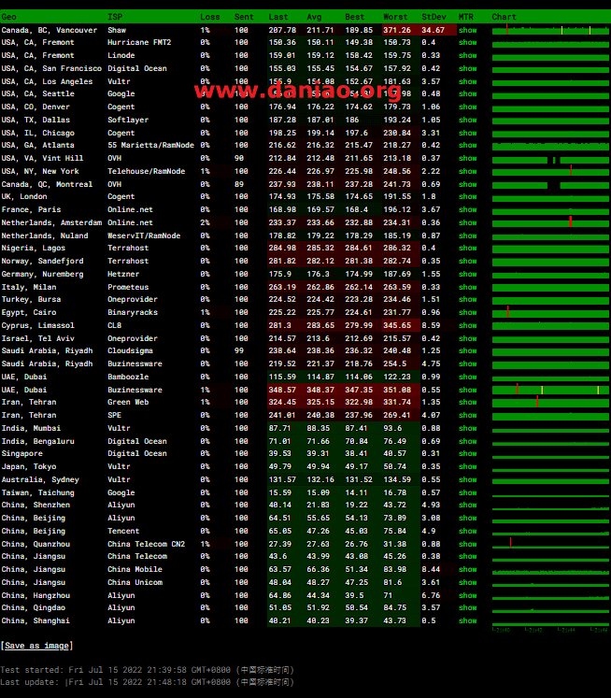611x698 pixels.
Task: Show MTR for Tokyo Vultr row
Action: (x=467, y=466)
